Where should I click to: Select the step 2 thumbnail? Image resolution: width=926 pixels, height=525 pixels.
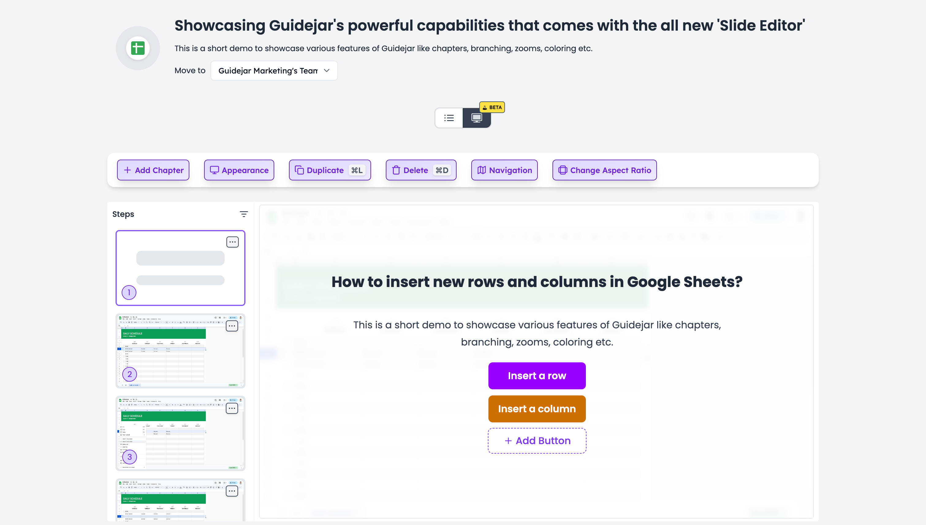click(x=180, y=351)
